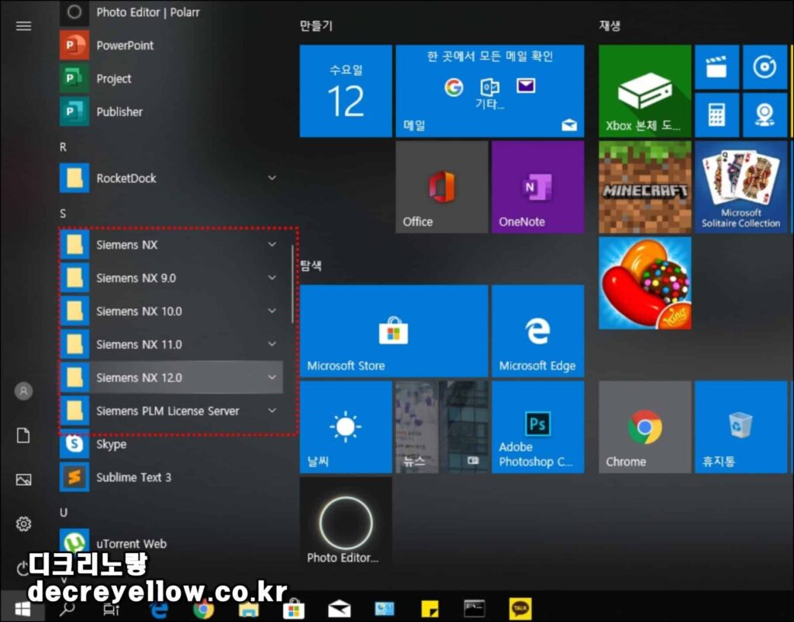Expand Siemens NX 10.0 chevron
Viewport: 794px width, 622px height.
tap(272, 311)
